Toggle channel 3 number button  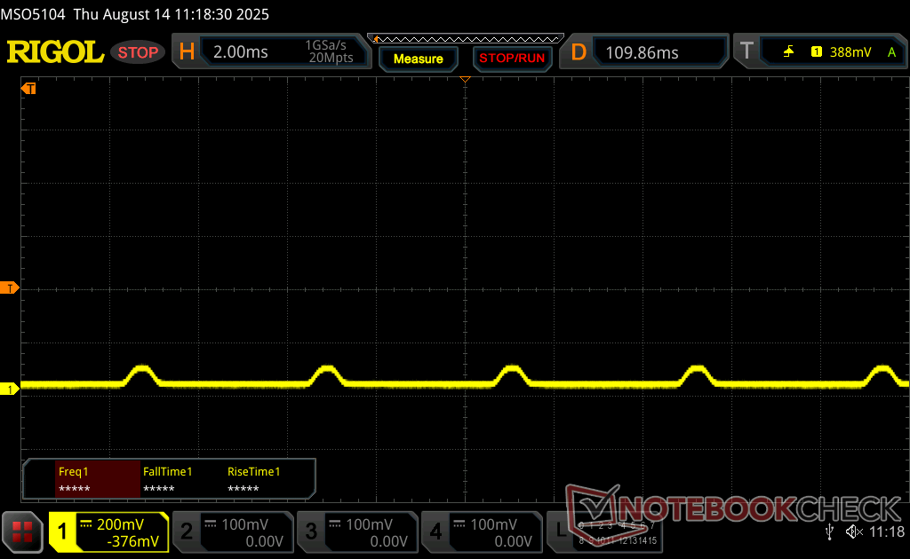[311, 531]
